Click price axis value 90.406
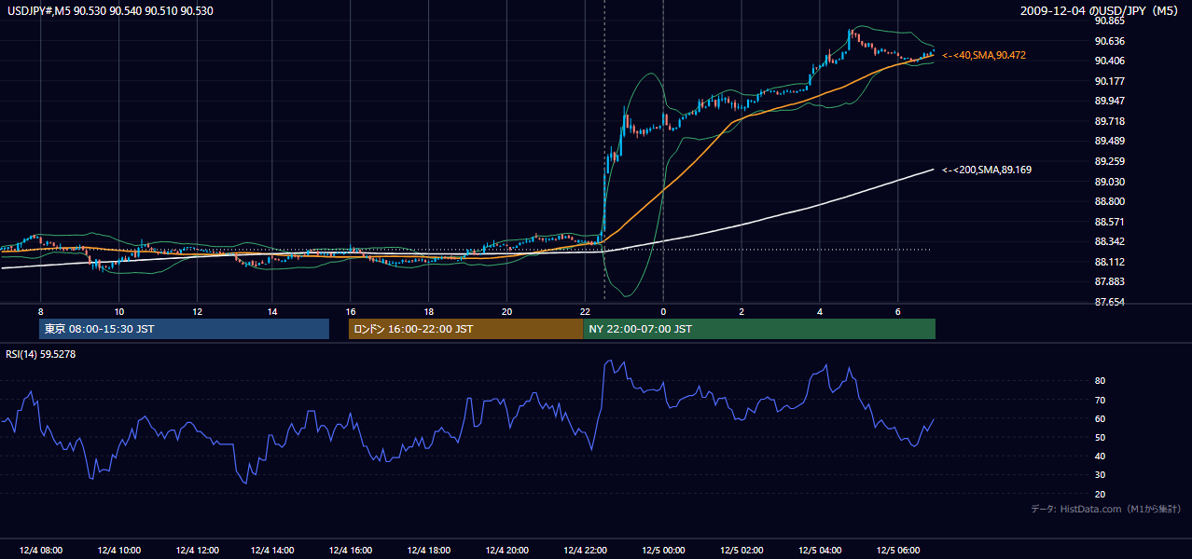The width and height of the screenshot is (1192, 559). coord(1108,61)
